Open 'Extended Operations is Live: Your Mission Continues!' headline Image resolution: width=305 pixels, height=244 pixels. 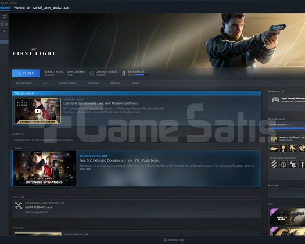click(x=101, y=103)
